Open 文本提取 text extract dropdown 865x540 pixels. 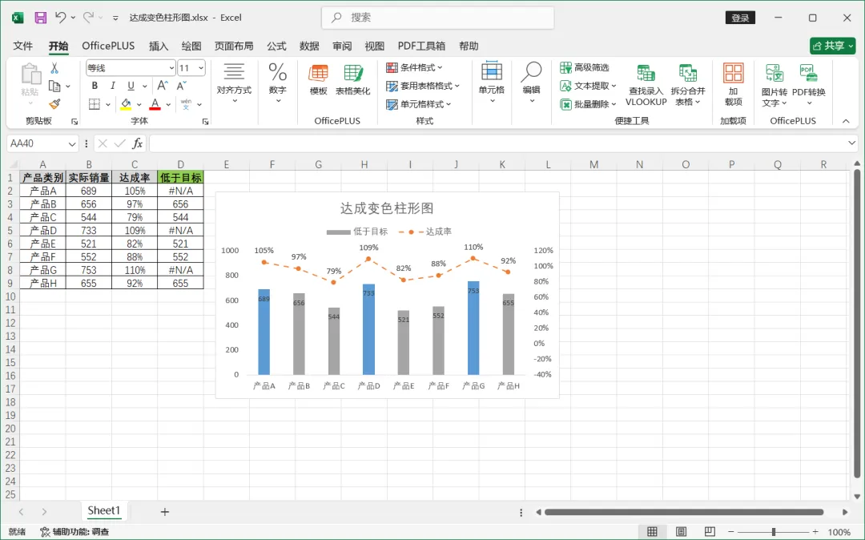(588, 86)
